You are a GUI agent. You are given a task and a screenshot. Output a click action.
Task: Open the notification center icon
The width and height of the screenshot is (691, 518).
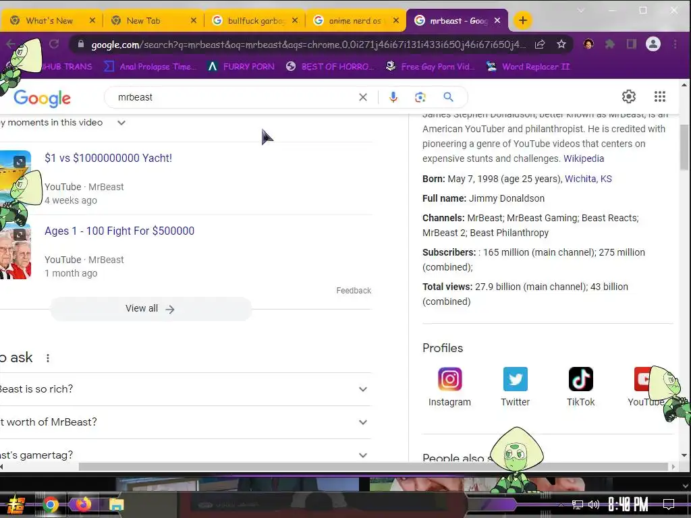coord(669,504)
